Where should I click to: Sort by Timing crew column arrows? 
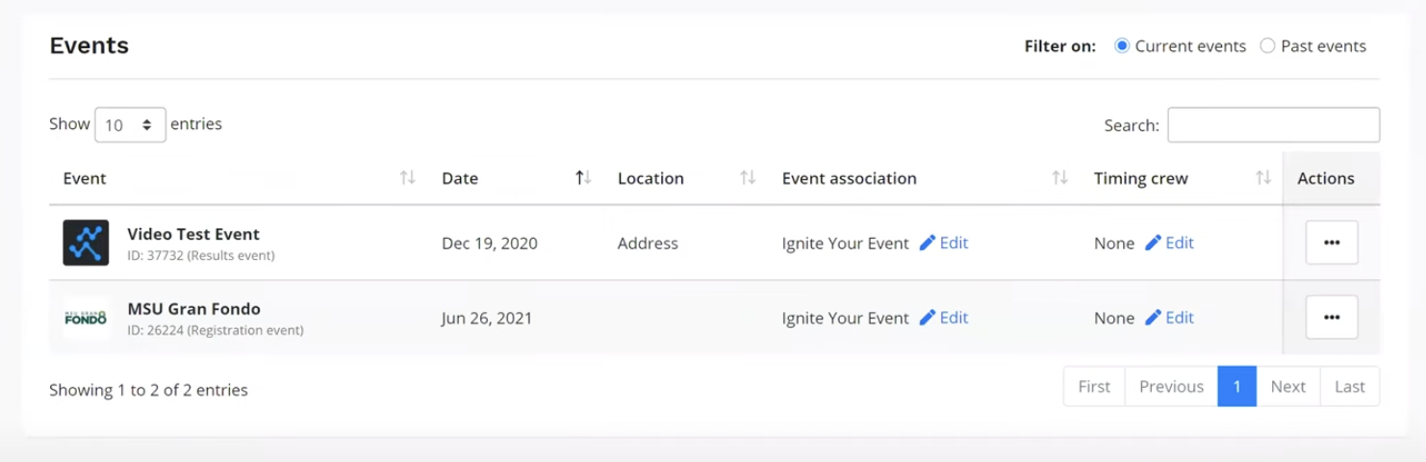pyautogui.click(x=1263, y=178)
